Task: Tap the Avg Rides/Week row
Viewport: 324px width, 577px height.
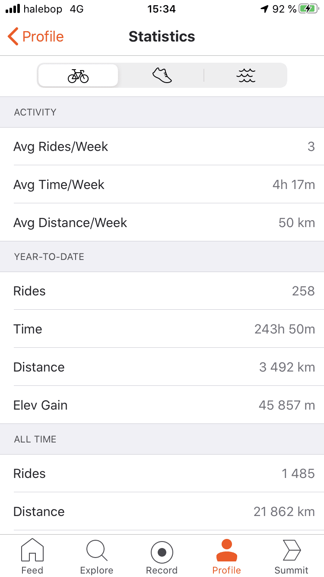Action: 162,146
